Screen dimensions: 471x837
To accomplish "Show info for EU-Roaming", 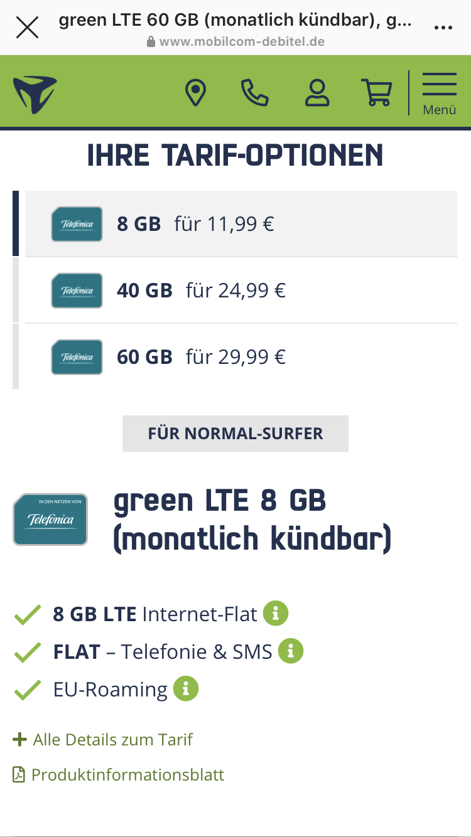I will pos(186,689).
